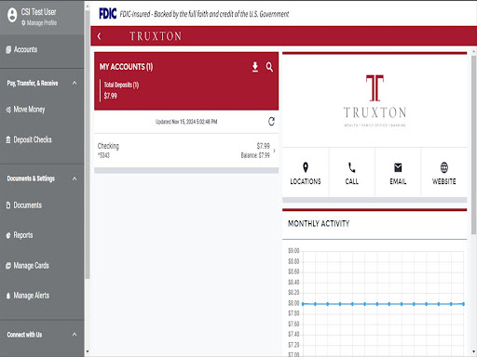The image size is (477, 357).
Task: Open the search accounts magnifier icon
Action: [269, 67]
